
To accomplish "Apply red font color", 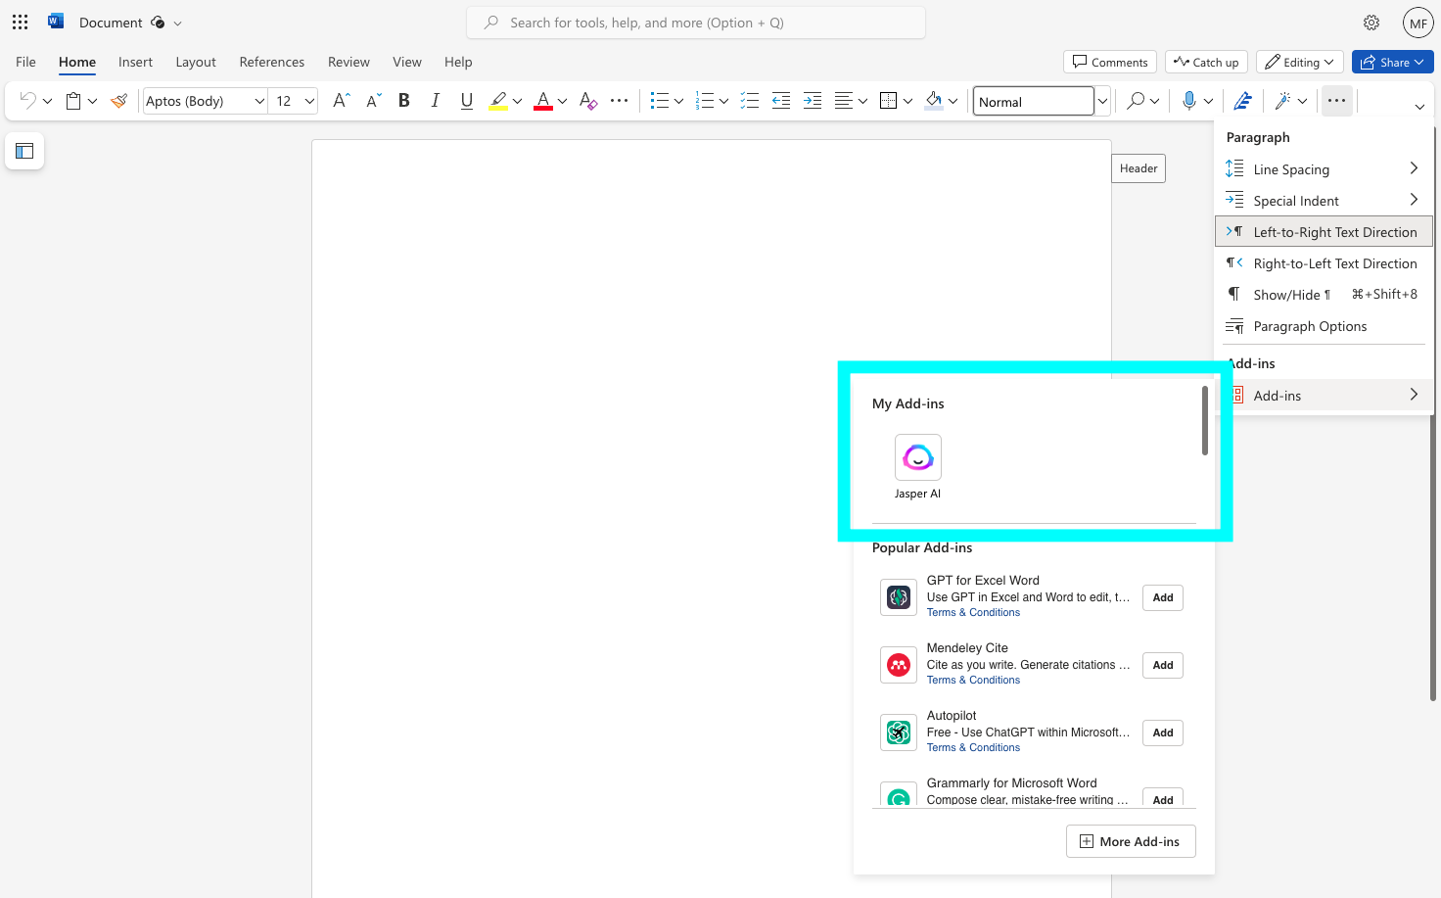I will pos(543,100).
